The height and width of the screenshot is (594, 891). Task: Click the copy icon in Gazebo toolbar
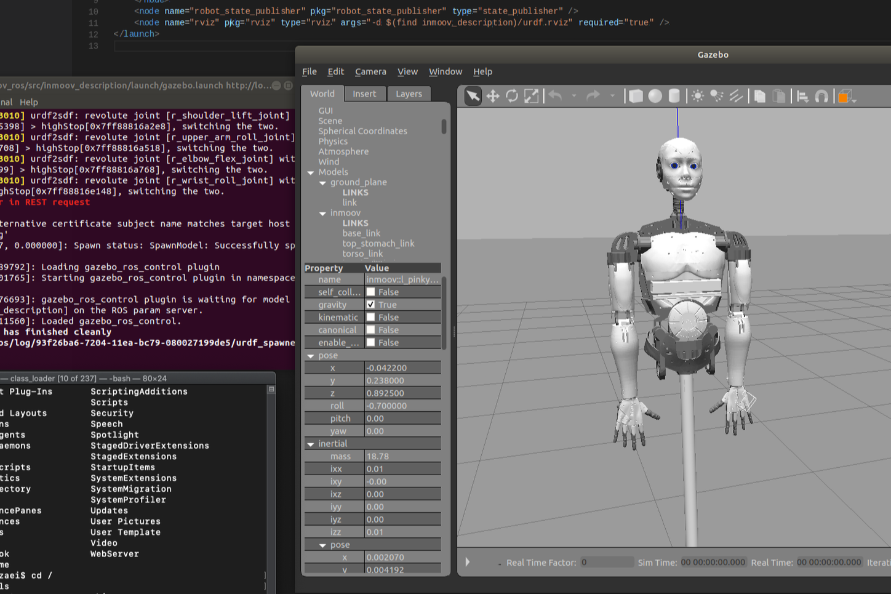click(x=760, y=96)
